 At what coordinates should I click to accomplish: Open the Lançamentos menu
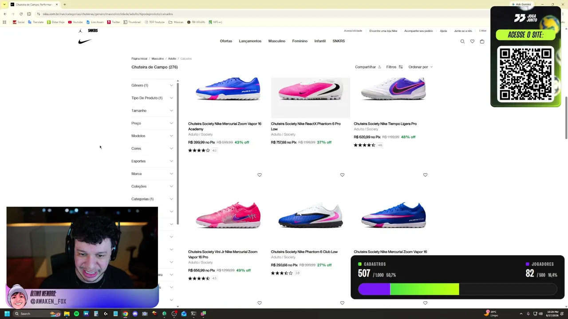250,41
